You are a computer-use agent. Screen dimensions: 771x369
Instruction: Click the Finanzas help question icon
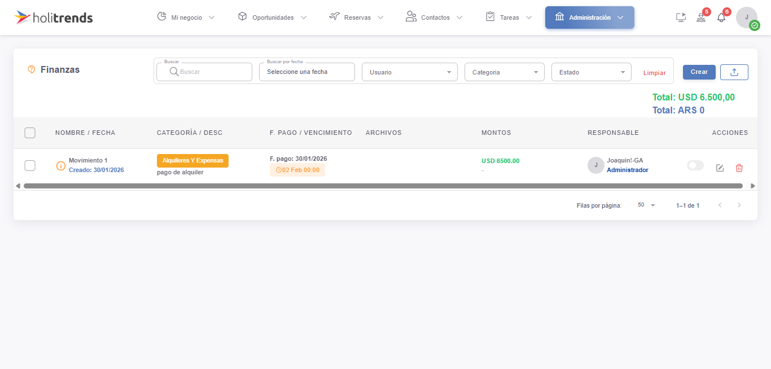click(32, 69)
